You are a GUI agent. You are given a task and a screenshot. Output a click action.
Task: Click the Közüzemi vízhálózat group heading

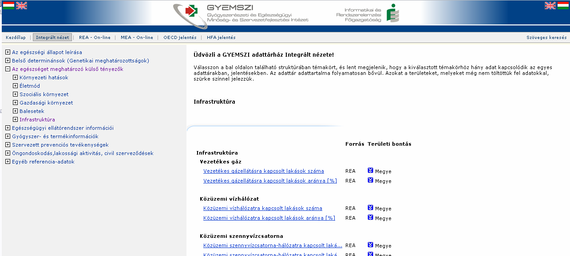pyautogui.click(x=229, y=199)
